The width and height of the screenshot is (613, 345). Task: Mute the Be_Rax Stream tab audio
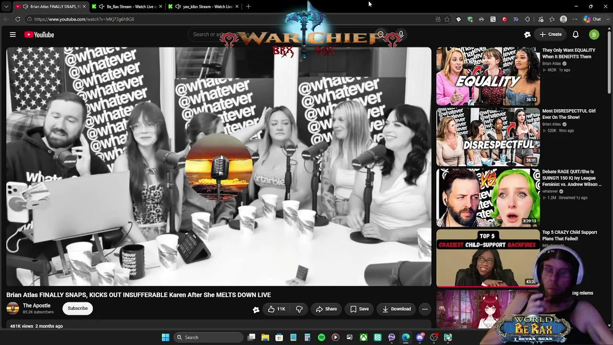[x=102, y=7]
